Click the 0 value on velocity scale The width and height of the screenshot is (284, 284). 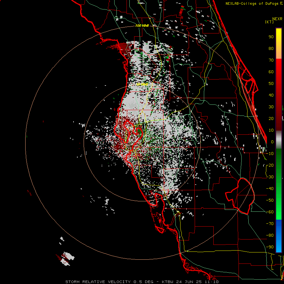coord(272,142)
